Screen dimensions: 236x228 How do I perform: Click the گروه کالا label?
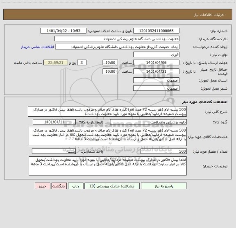[x=220, y=122]
